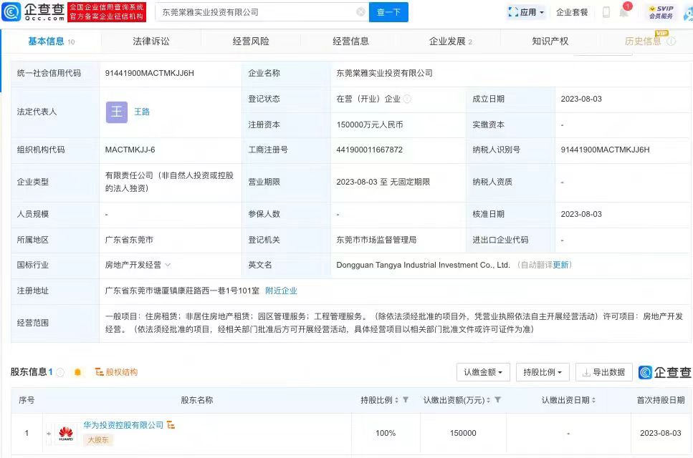Open 企业套餐 link

[x=572, y=12]
